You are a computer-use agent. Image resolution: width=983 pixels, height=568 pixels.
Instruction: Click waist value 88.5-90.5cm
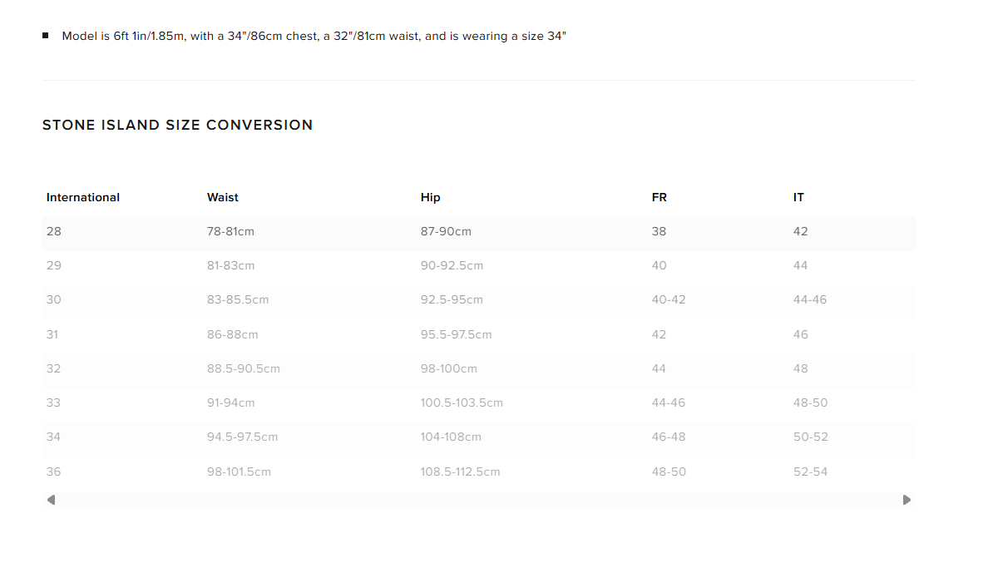243,368
